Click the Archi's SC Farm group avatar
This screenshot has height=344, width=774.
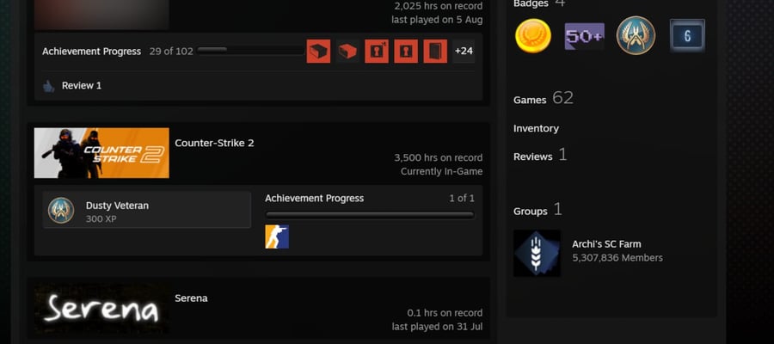click(537, 253)
